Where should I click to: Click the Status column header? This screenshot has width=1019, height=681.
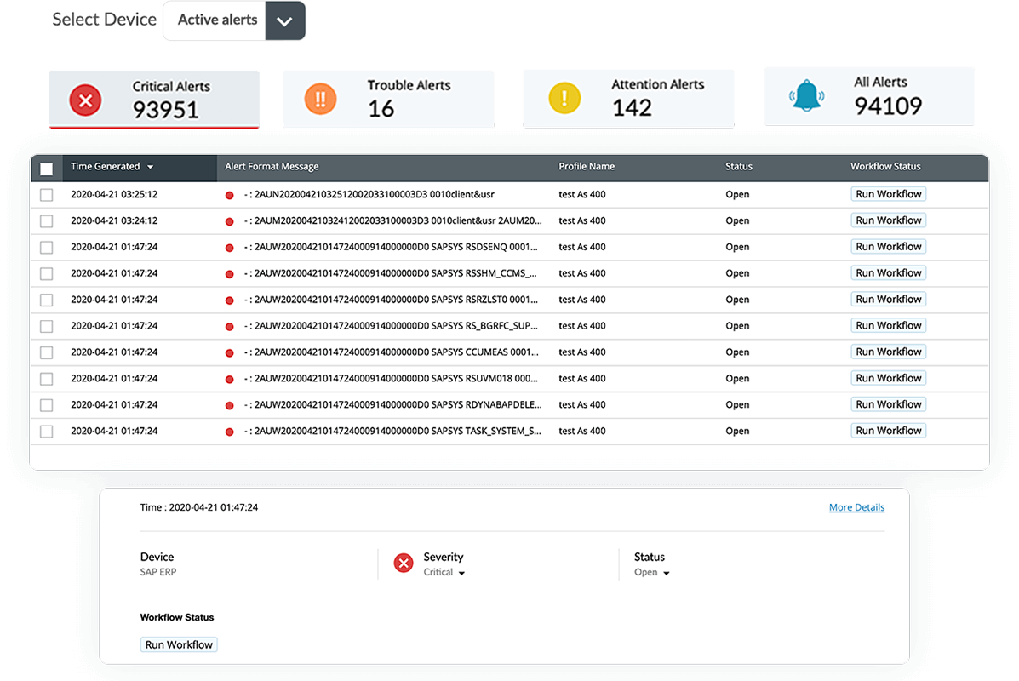click(739, 166)
